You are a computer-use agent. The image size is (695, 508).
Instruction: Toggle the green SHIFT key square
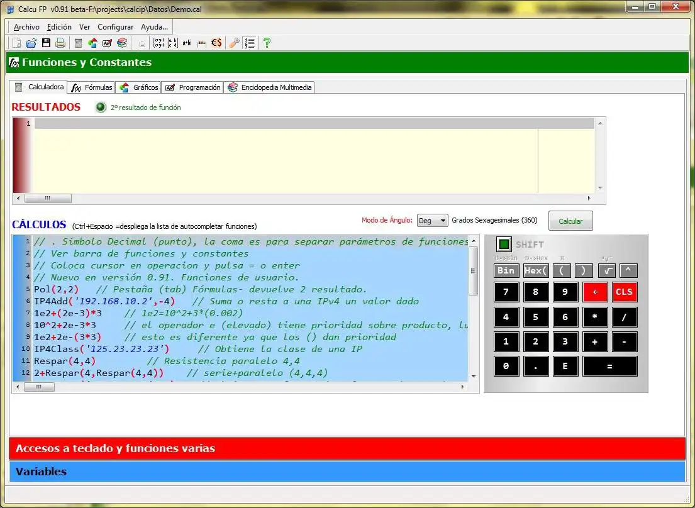[504, 244]
